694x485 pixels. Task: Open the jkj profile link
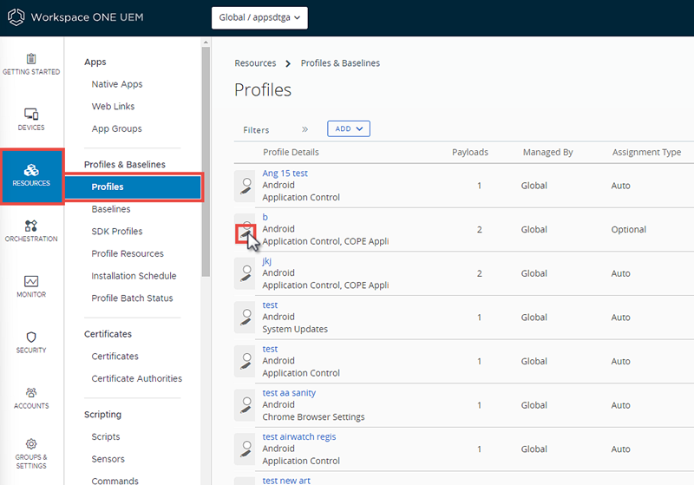pyautogui.click(x=266, y=261)
